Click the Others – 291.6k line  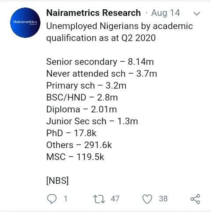tap(79, 145)
